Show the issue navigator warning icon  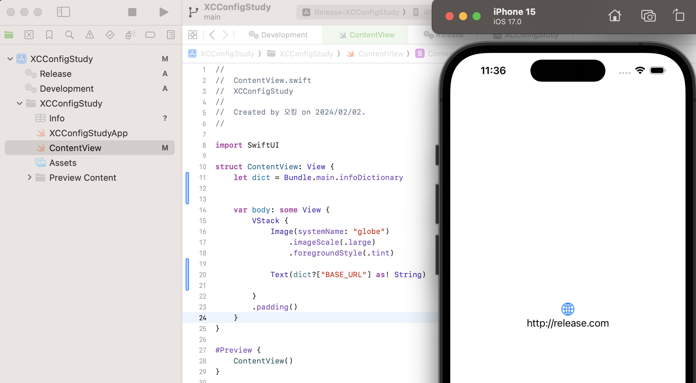pyautogui.click(x=90, y=35)
